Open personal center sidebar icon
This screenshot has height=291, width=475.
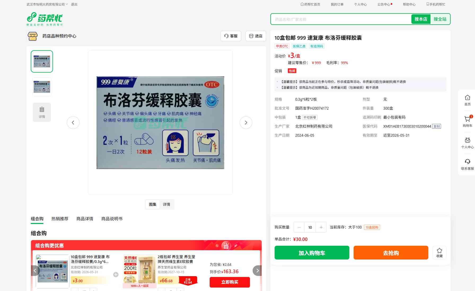click(467, 143)
